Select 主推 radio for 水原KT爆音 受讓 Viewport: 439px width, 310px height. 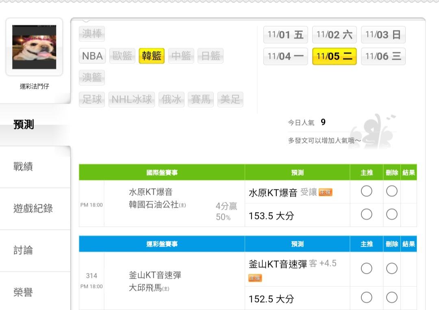(x=366, y=191)
